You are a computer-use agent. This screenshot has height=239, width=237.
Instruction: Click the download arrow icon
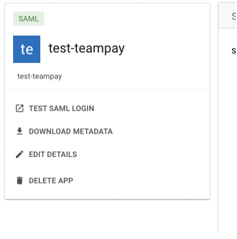point(20,132)
